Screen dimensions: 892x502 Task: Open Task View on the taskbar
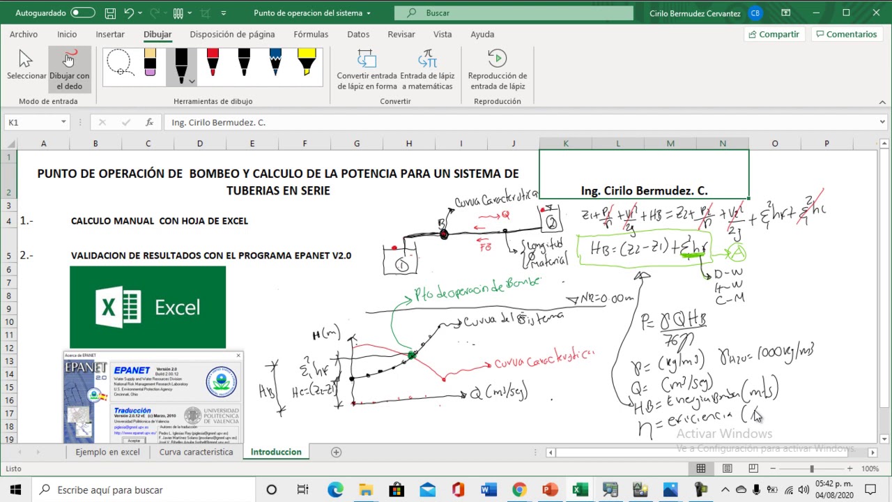[302, 489]
